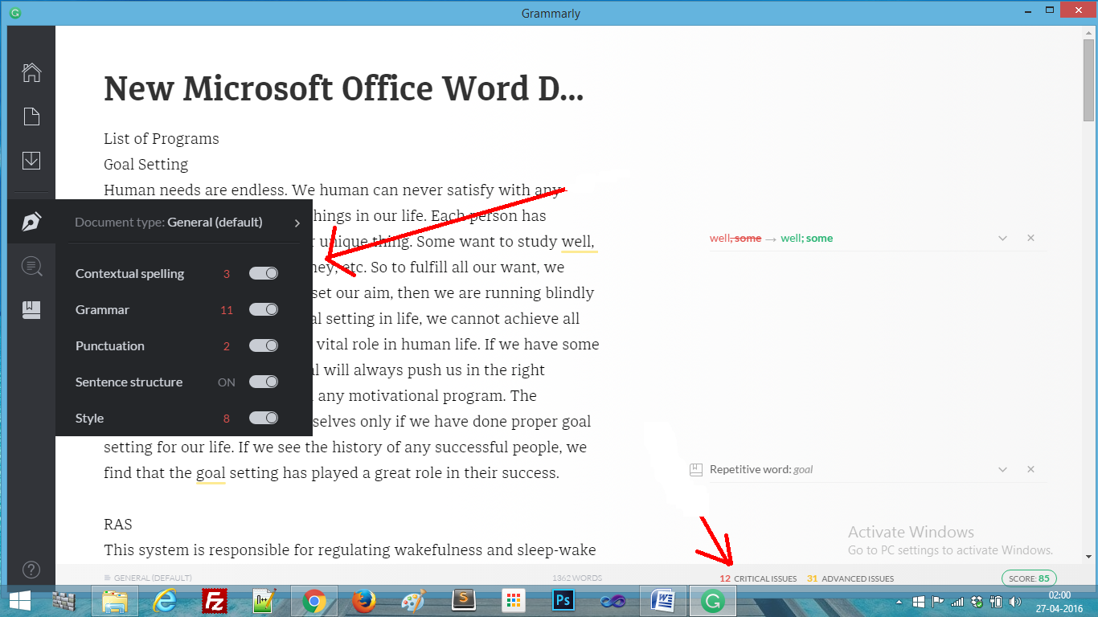Click the Contextual spelling count 3
1098x617 pixels.
click(x=227, y=274)
